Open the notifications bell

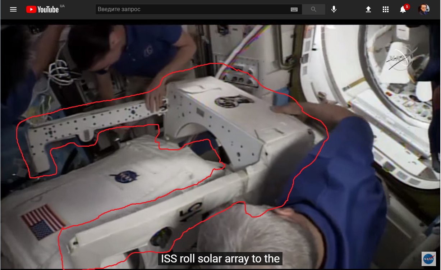[x=404, y=9]
